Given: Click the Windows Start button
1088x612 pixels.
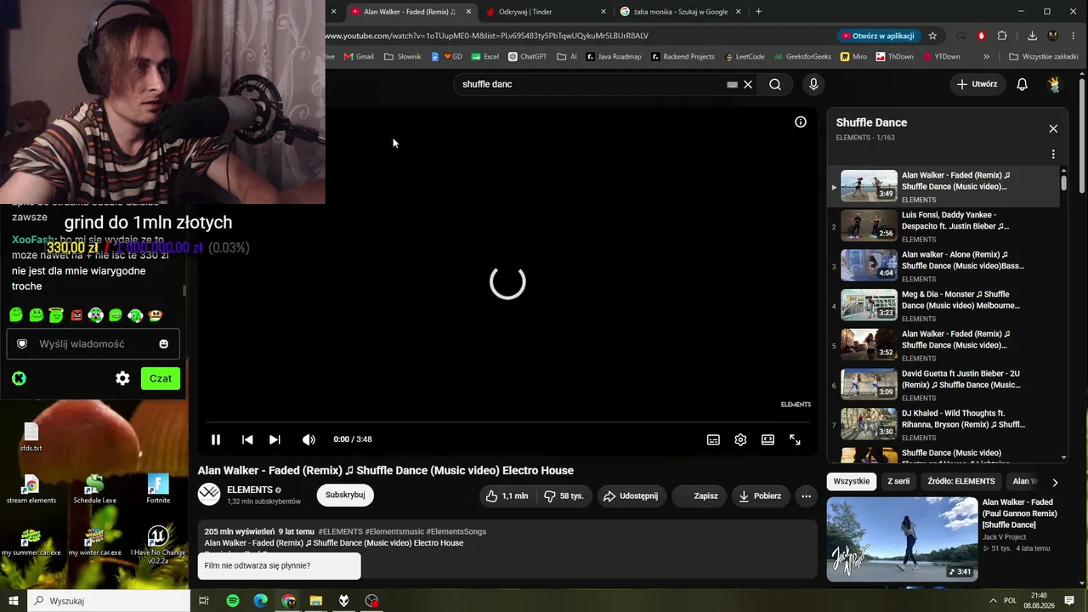Looking at the screenshot, I should tap(13, 601).
